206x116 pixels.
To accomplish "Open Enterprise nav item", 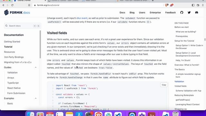I will [x=155, y=13].
